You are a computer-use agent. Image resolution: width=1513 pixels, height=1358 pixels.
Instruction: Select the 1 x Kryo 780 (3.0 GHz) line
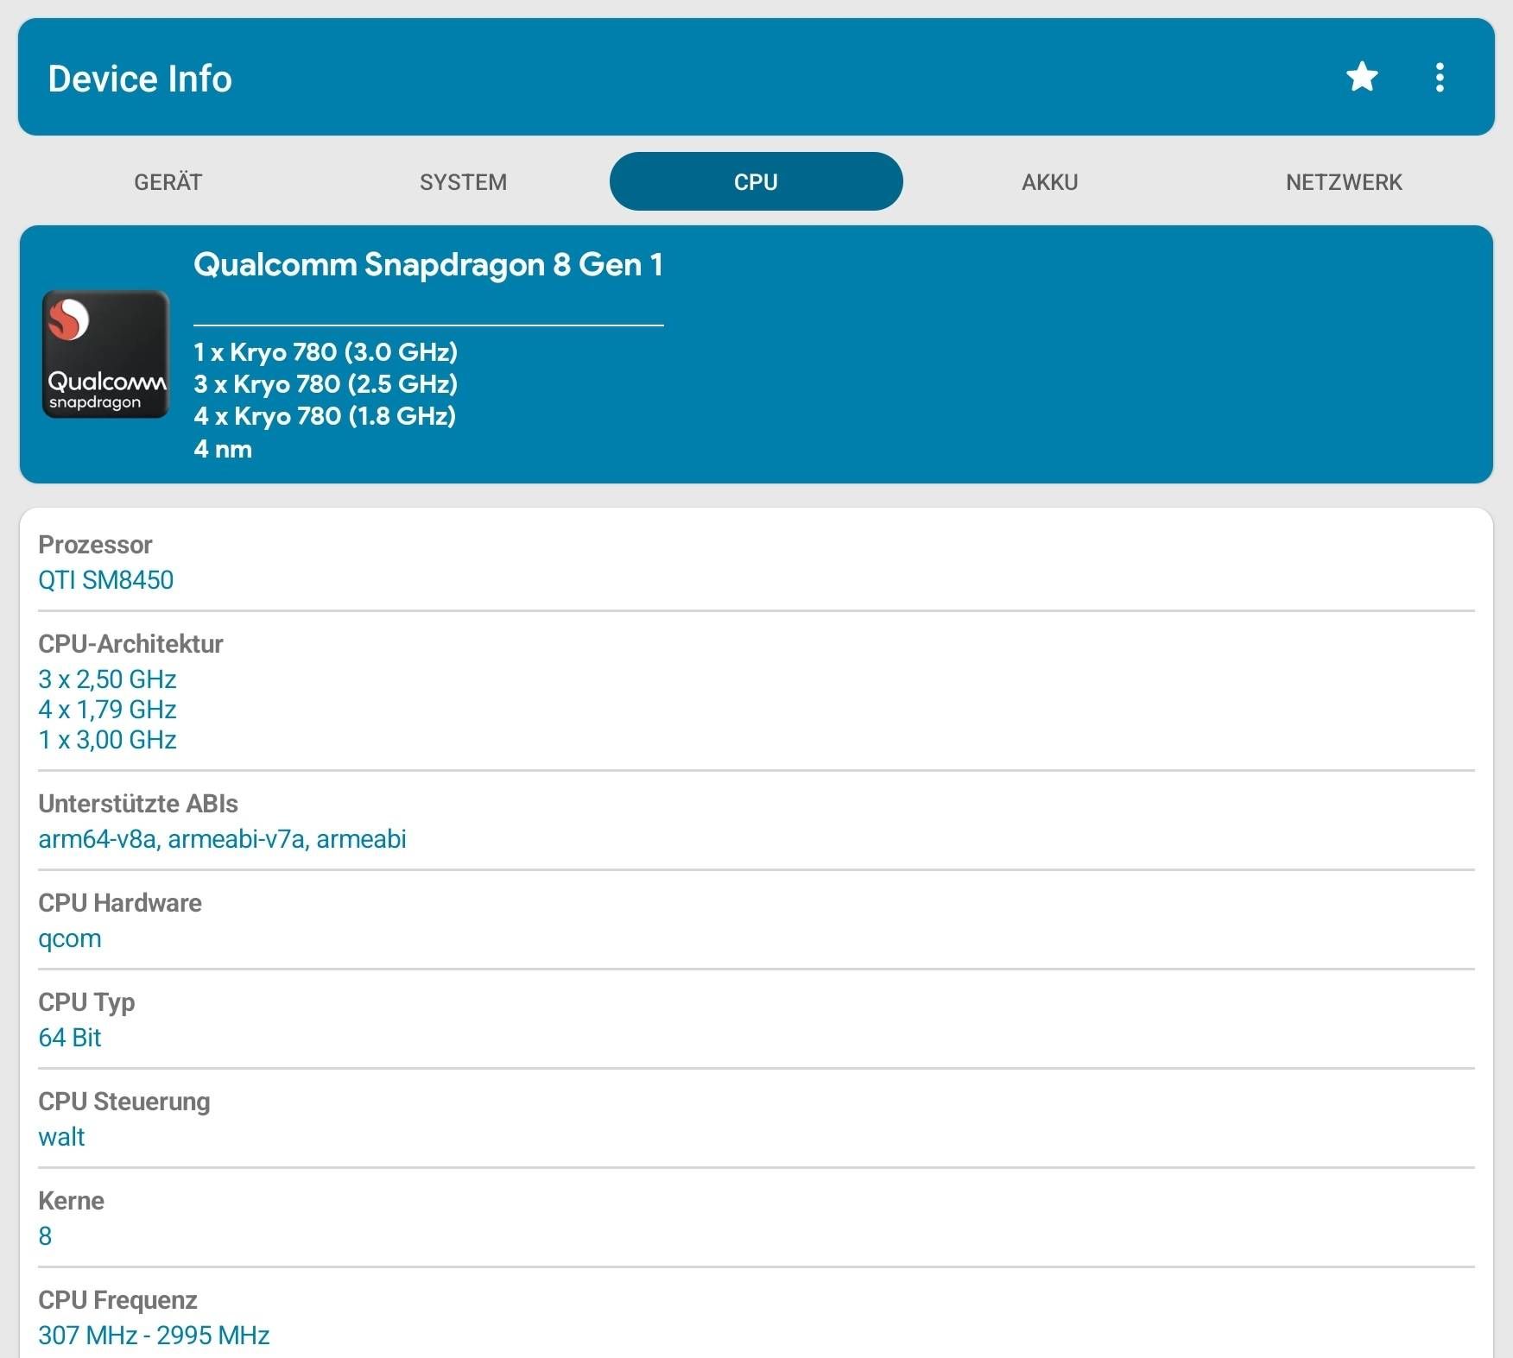pos(326,351)
